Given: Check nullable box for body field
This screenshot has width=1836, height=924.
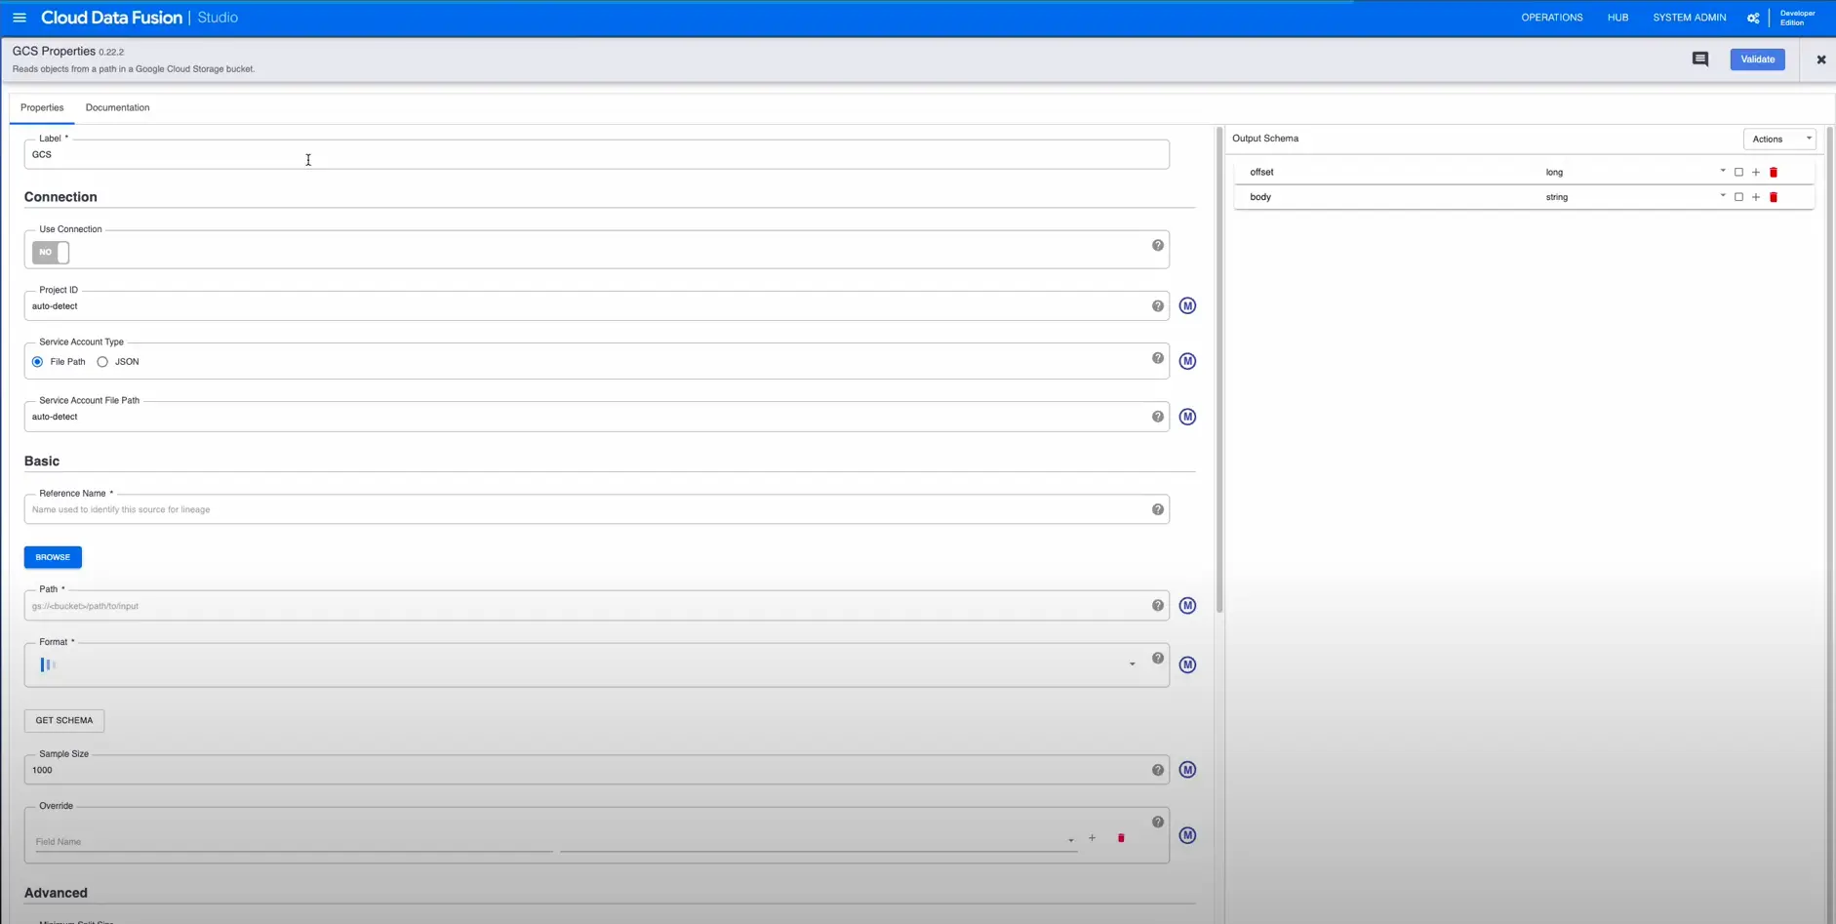Looking at the screenshot, I should [x=1738, y=197].
